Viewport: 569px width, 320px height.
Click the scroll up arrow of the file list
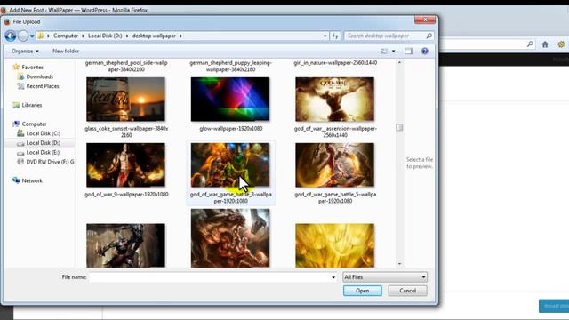pyautogui.click(x=399, y=62)
